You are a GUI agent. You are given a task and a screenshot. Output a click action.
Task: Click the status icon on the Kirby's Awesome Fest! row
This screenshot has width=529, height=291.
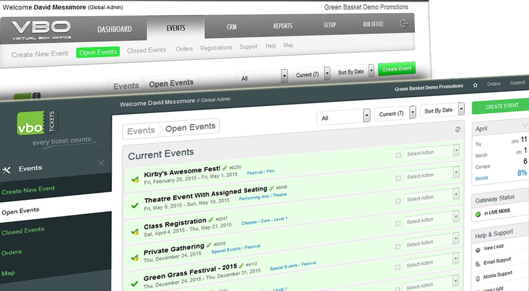(x=135, y=179)
